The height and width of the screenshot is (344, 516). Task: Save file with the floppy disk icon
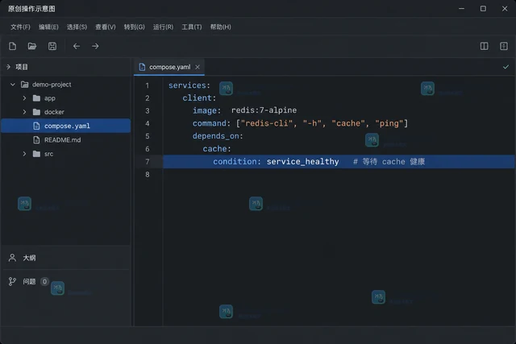click(52, 46)
